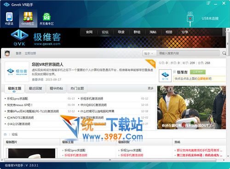The image size is (230, 169).
Task: Click the 会员: 268 statistic
Action: [204, 63]
